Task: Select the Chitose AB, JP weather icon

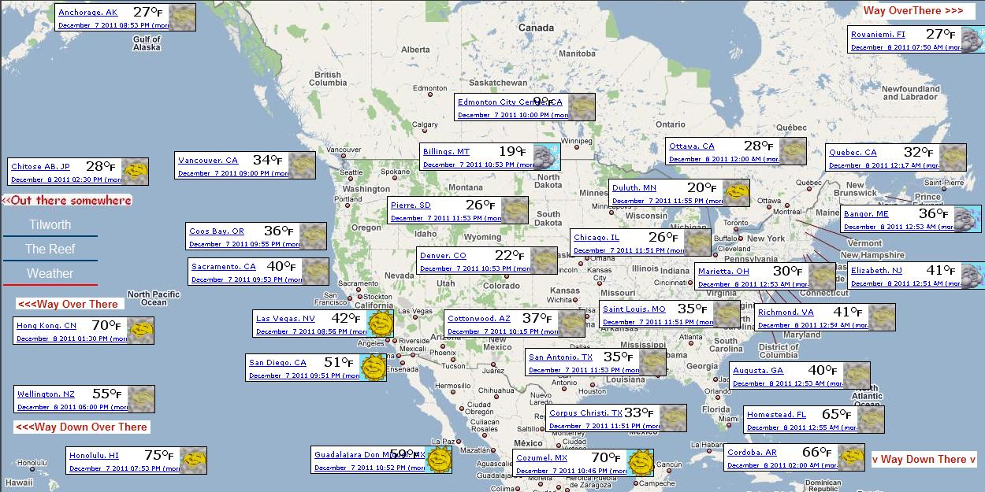Action: pos(135,172)
